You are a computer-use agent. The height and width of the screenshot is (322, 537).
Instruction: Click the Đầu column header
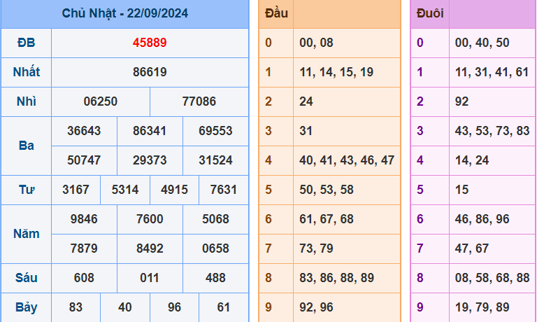[276, 13]
